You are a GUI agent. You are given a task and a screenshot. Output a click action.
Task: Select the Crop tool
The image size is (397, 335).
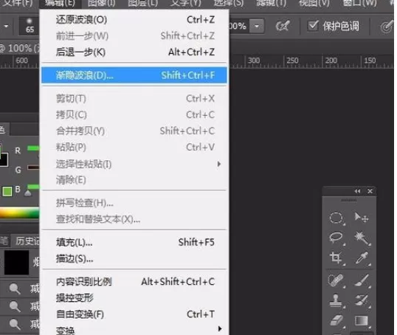coord(336,258)
